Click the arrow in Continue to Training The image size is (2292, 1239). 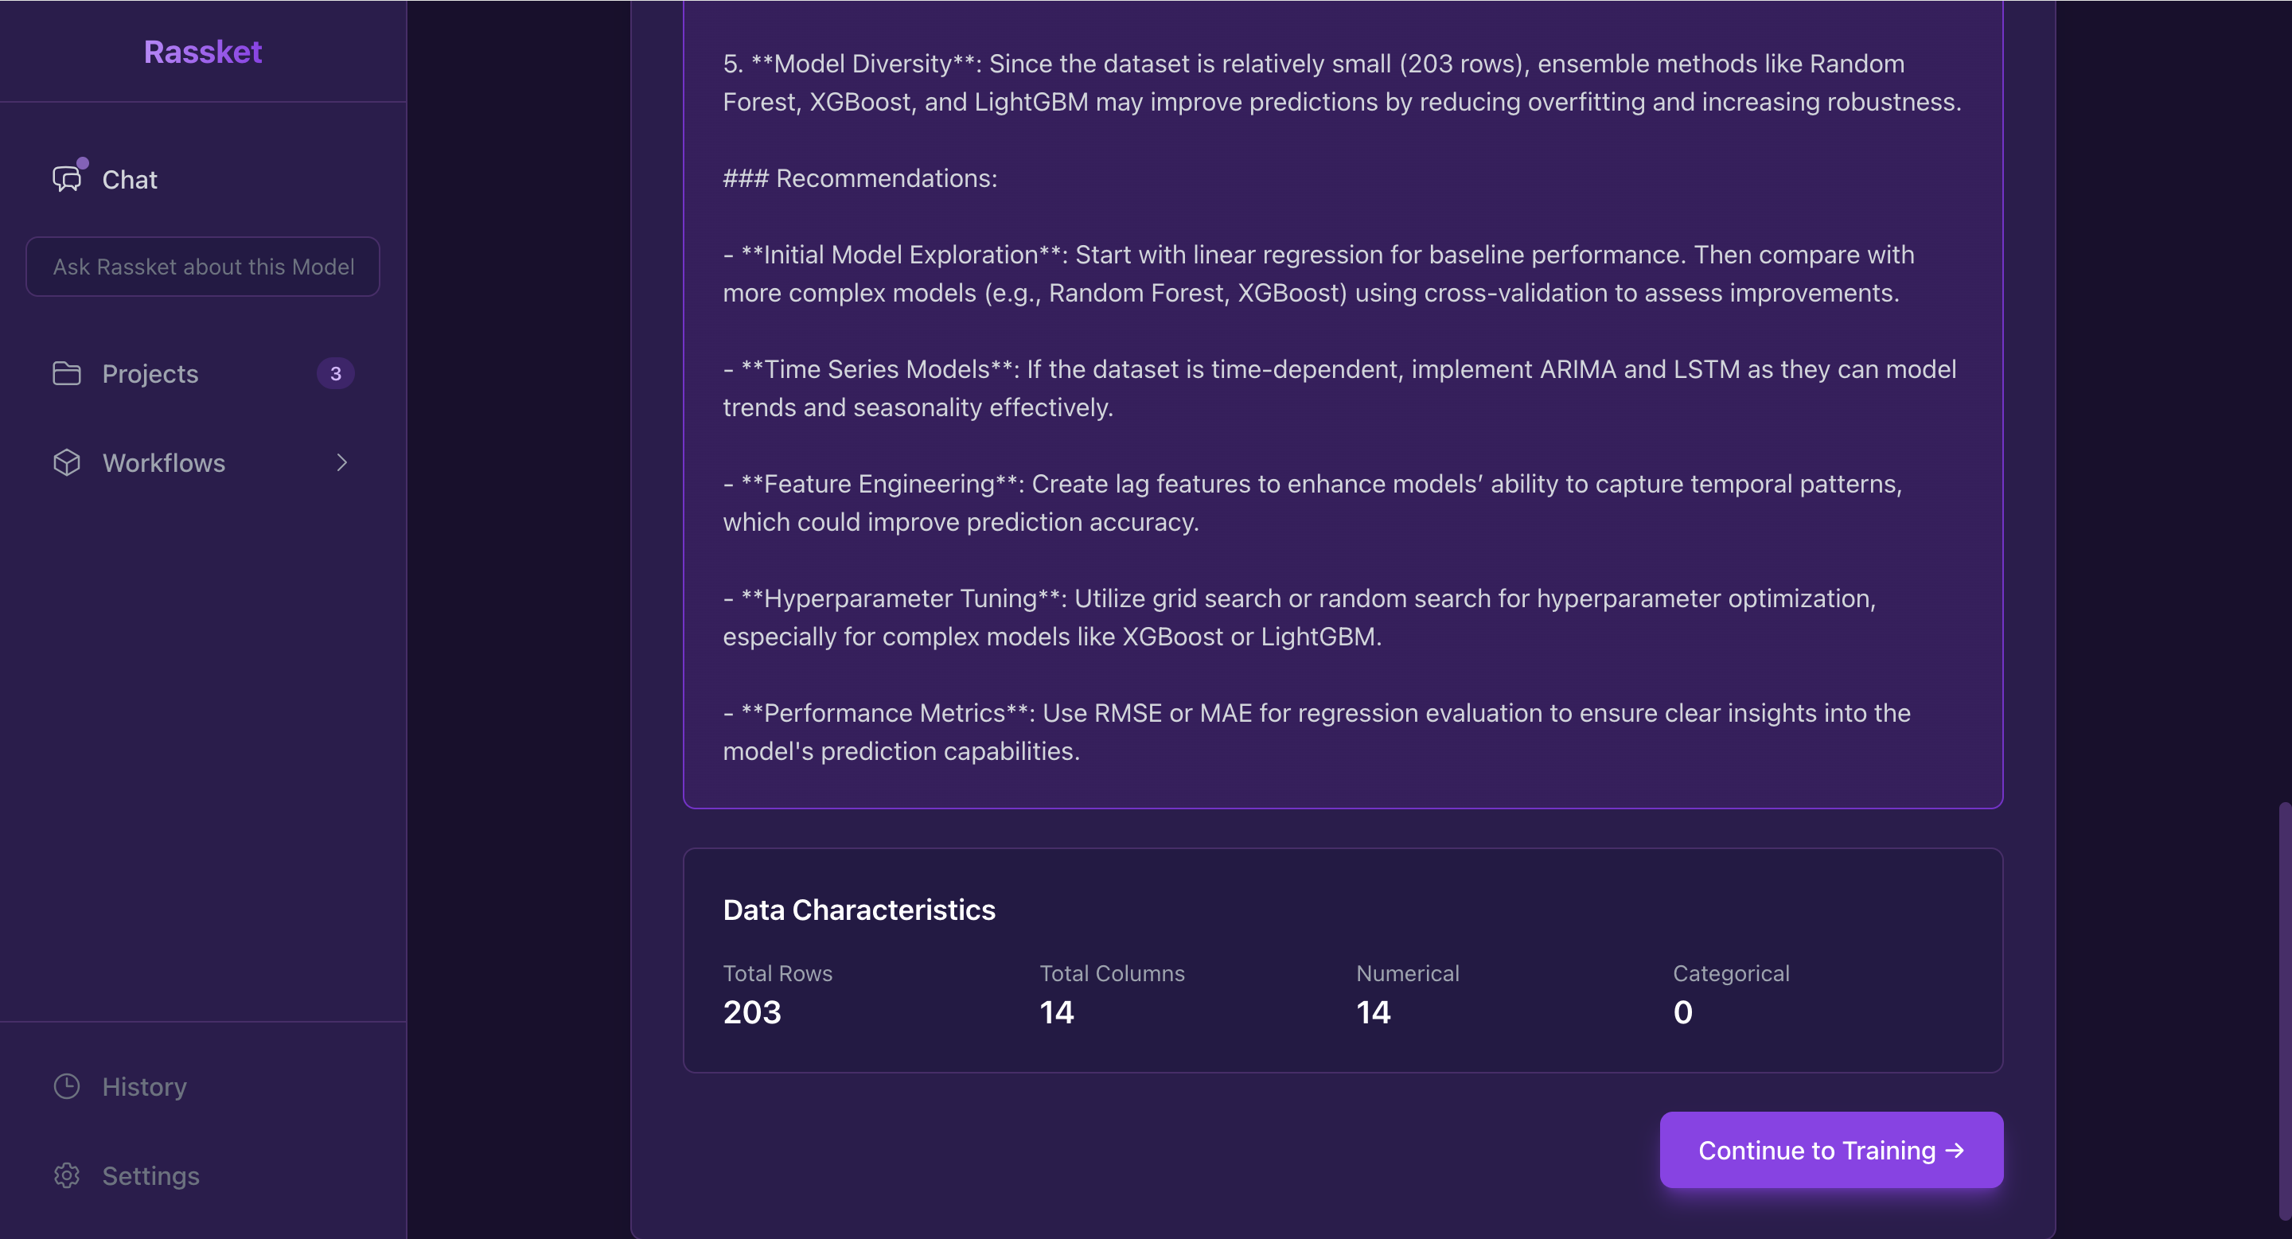pyautogui.click(x=1955, y=1150)
